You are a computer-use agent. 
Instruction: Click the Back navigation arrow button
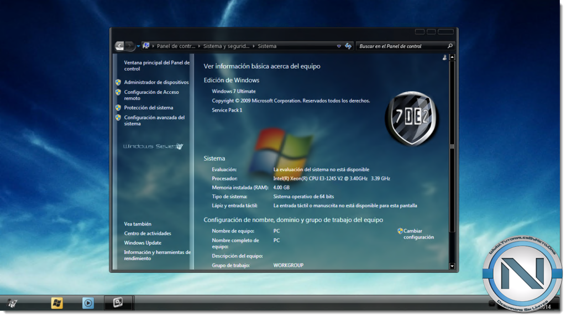click(119, 46)
